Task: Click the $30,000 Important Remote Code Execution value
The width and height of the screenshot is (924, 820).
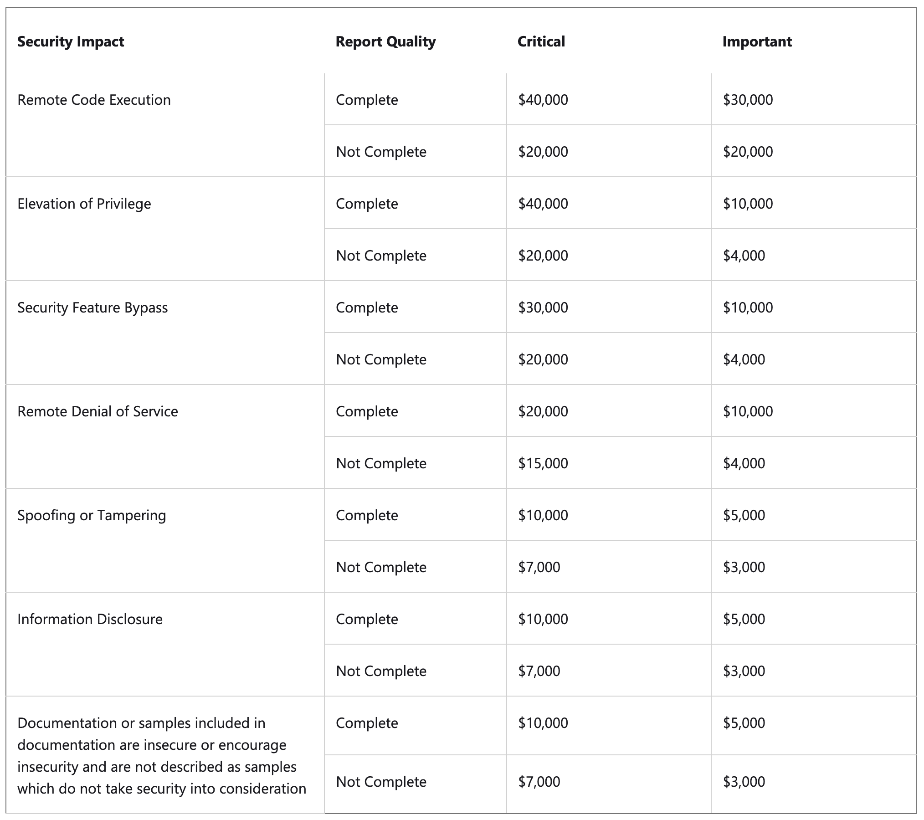Action: click(748, 100)
